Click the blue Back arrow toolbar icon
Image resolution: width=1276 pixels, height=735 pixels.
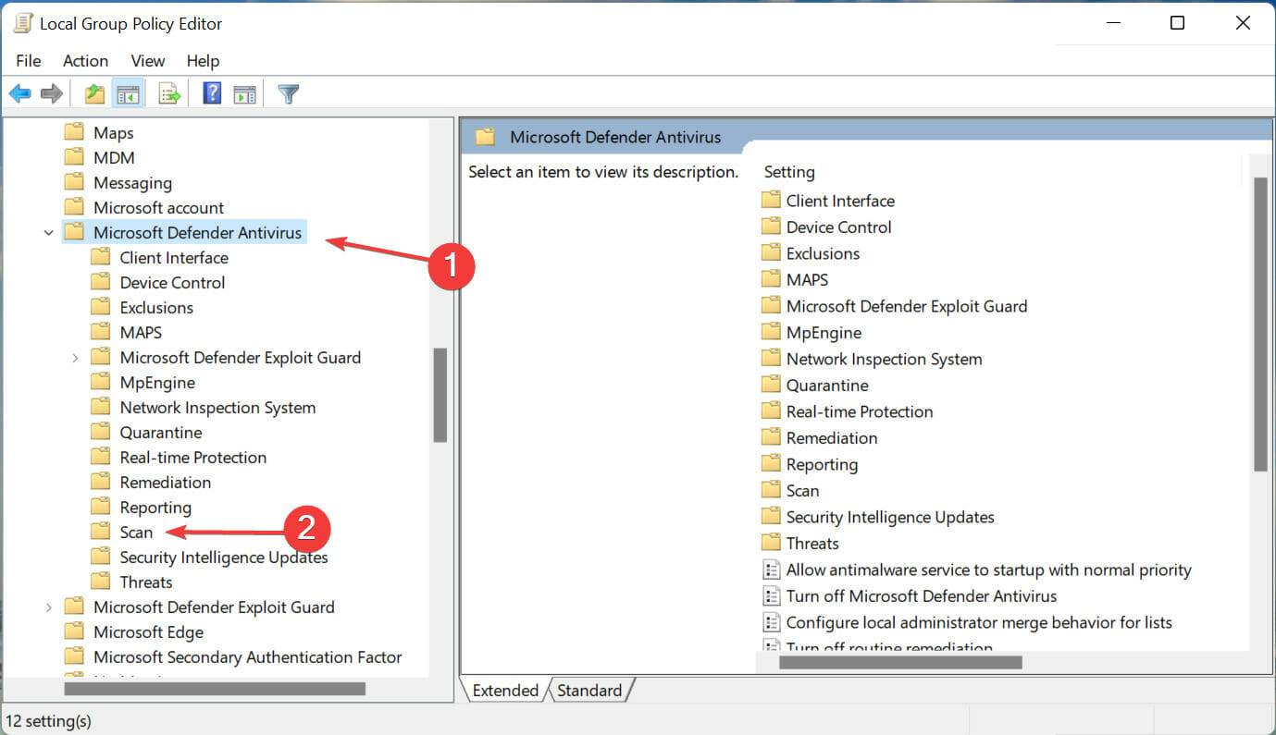tap(19, 93)
